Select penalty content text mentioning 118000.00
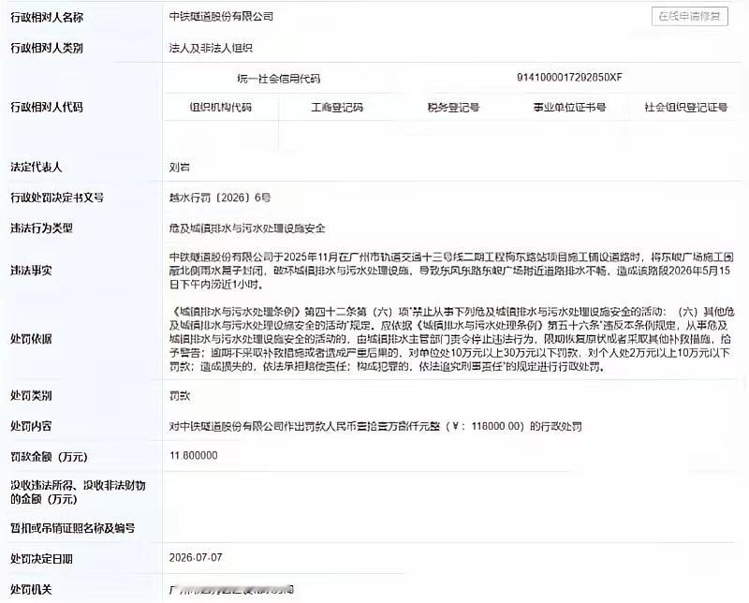The width and height of the screenshot is (749, 603). (x=375, y=426)
